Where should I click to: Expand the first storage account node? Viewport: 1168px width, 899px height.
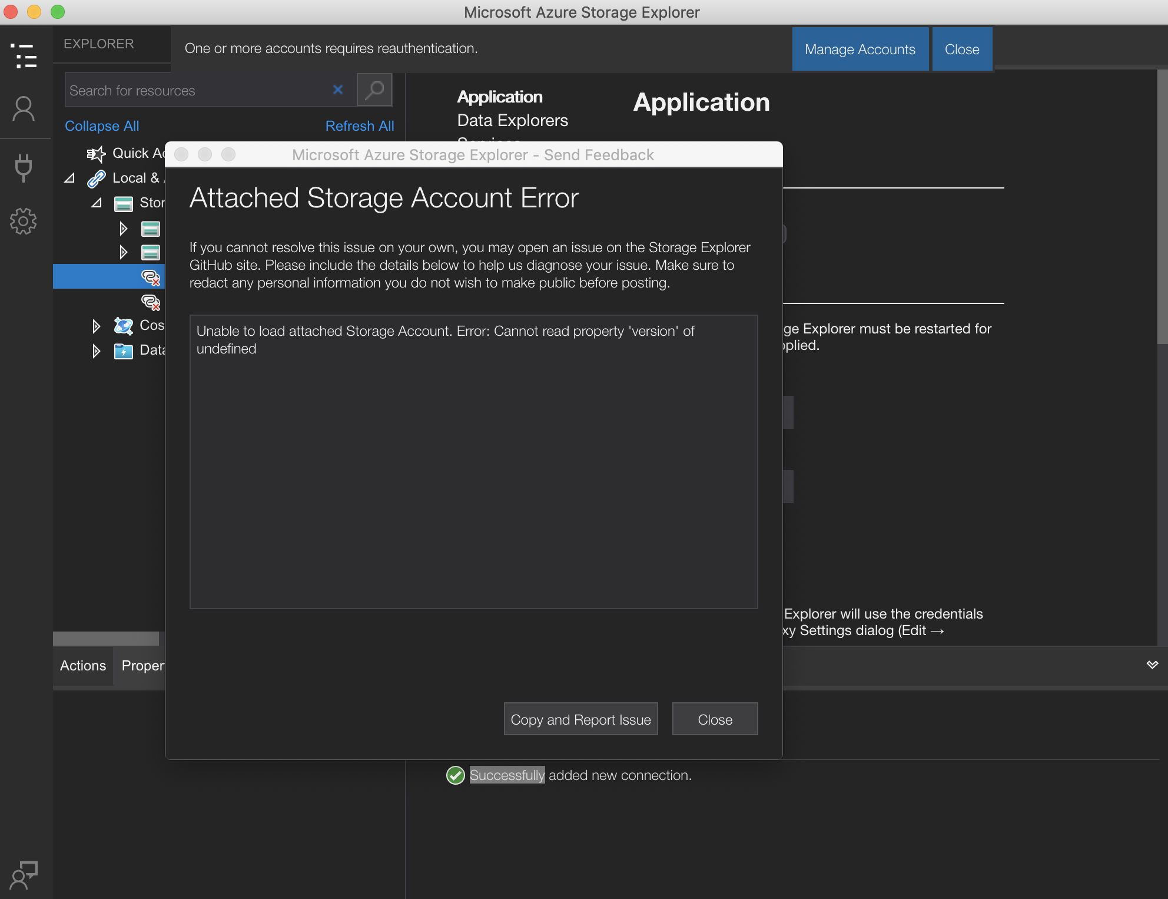coord(124,229)
